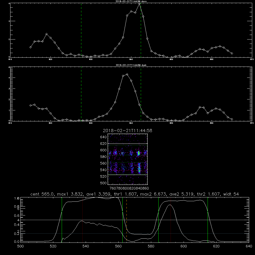Click green boundary line near 615 in bottom plot
Viewport: 255px width, 255px height.
click(208, 220)
